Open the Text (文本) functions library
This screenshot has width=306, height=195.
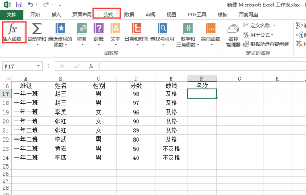pyautogui.click(x=115, y=32)
